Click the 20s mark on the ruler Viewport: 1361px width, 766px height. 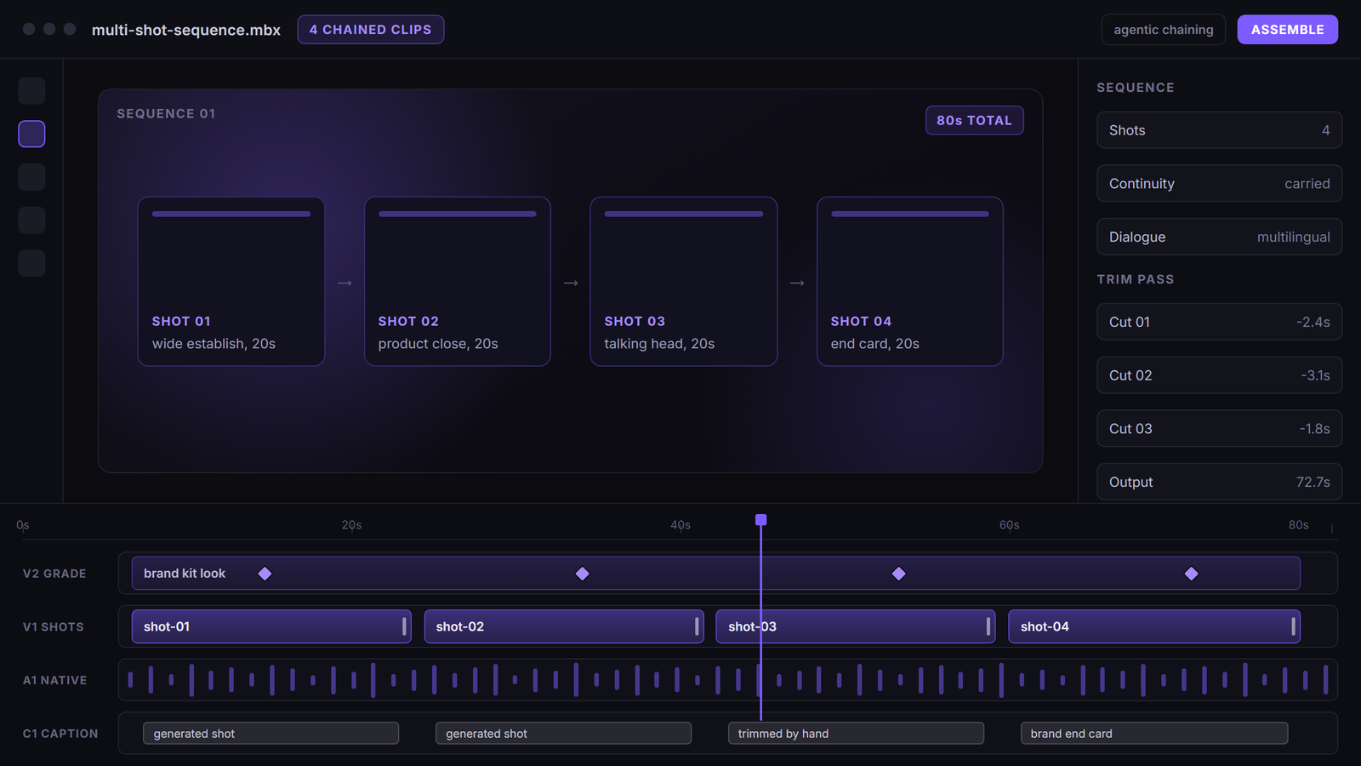tap(351, 525)
